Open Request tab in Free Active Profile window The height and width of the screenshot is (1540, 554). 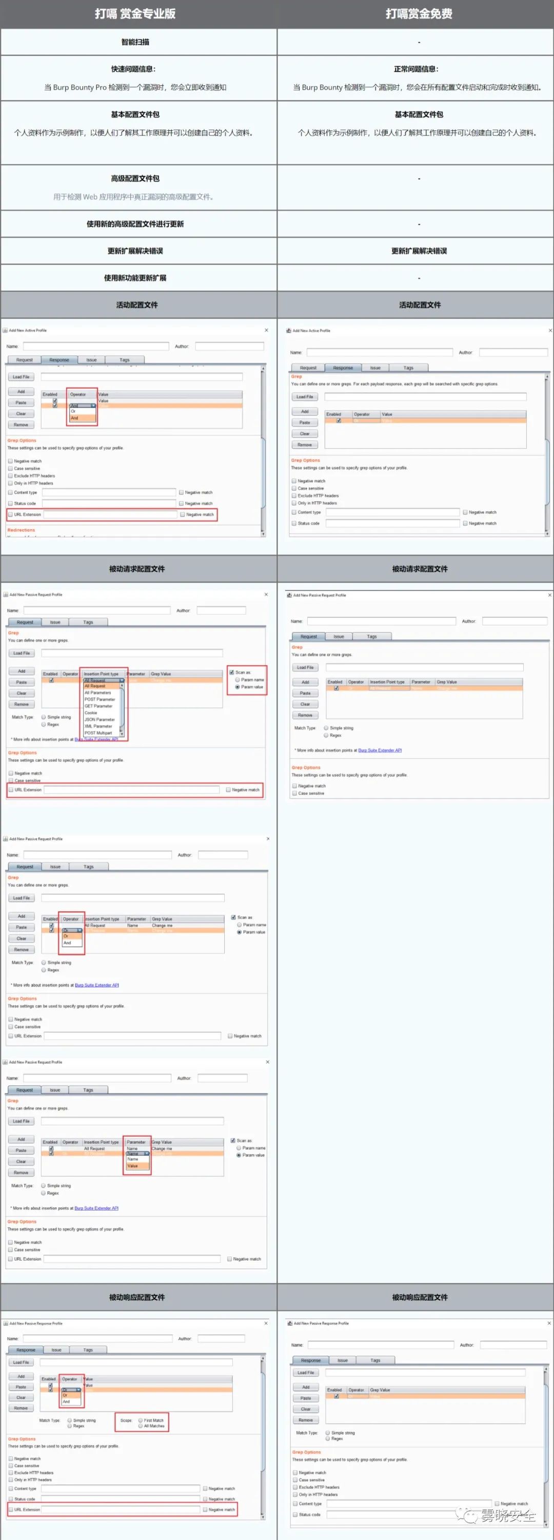[308, 368]
